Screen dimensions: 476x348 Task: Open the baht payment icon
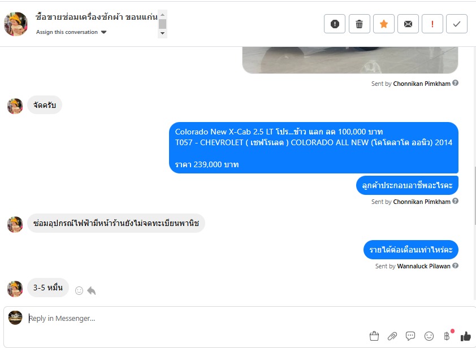[447, 336]
